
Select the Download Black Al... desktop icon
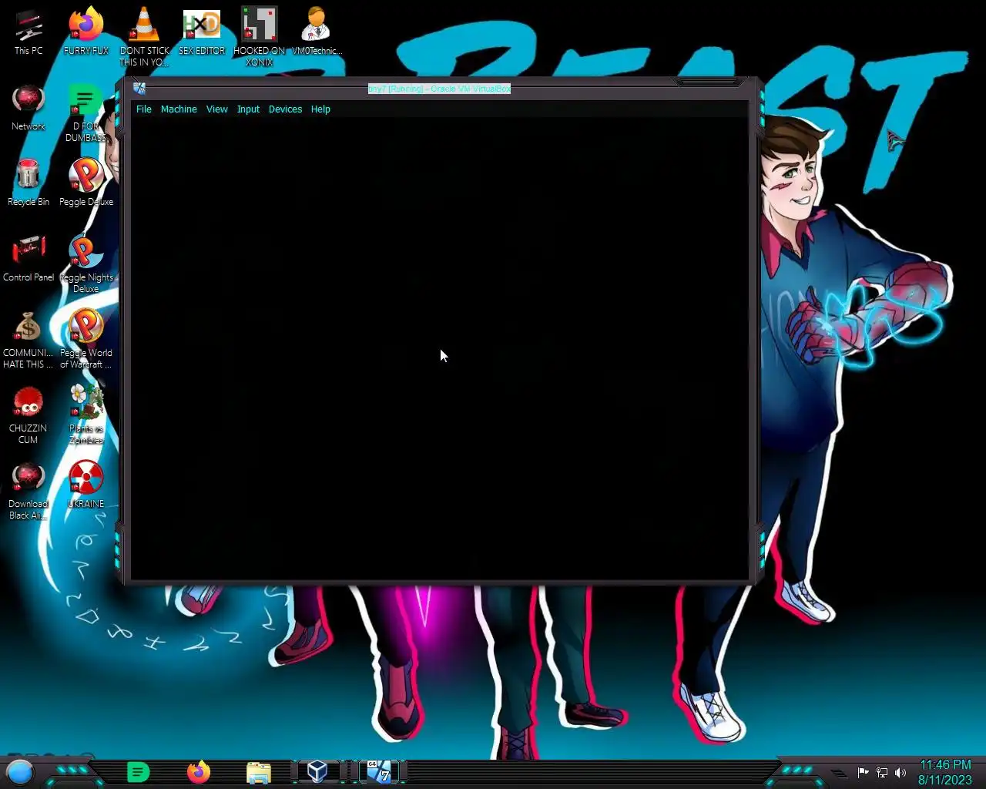click(x=29, y=491)
